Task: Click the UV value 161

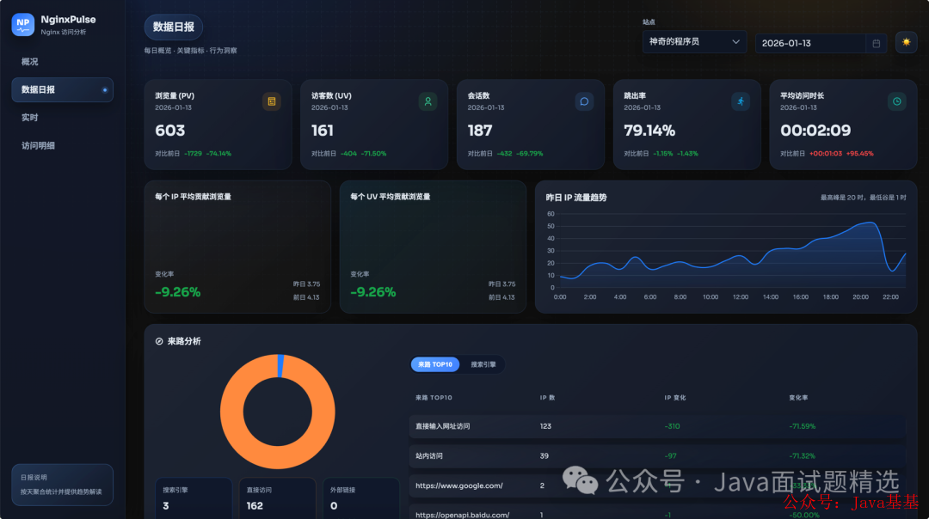Action: pos(323,131)
